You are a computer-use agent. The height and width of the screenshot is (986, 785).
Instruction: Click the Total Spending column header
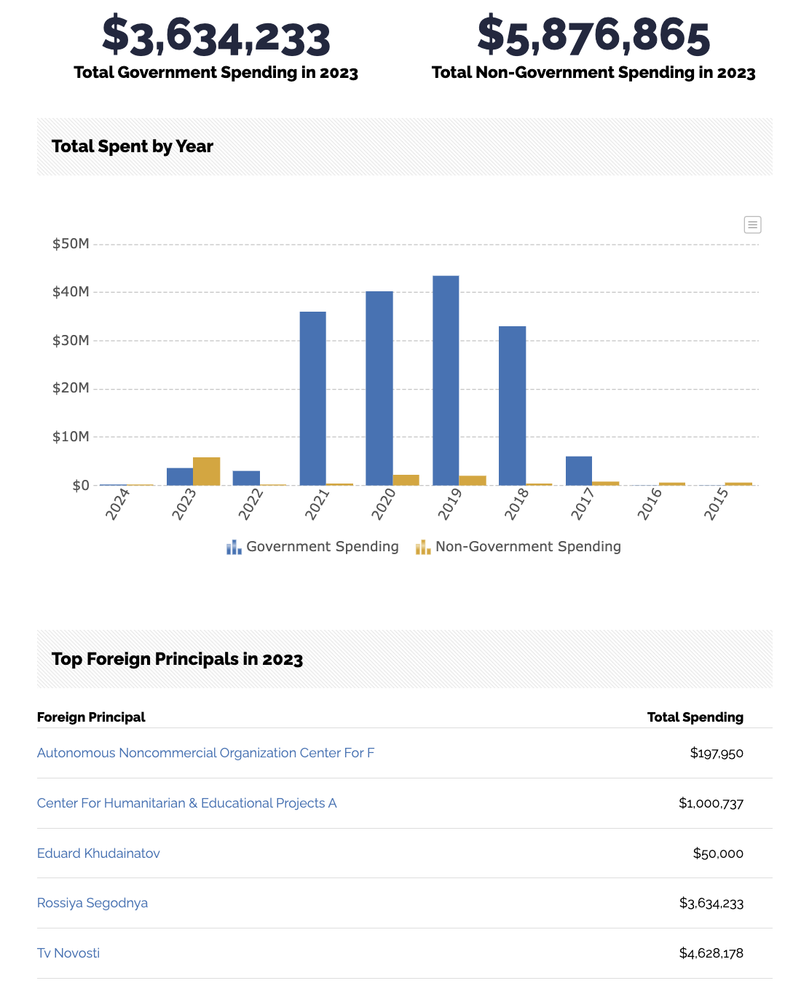[x=695, y=717]
